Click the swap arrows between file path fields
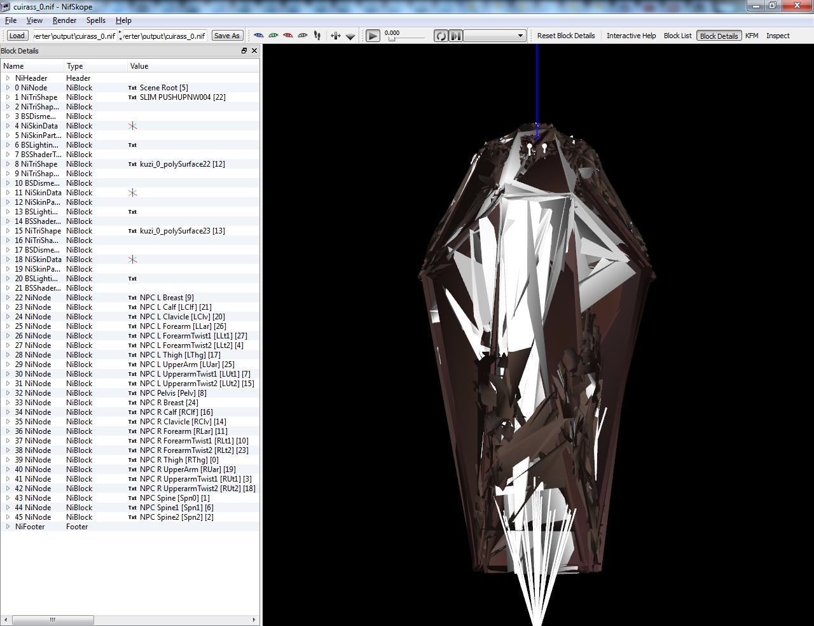Viewport: 814px width, 626px height. click(x=120, y=36)
